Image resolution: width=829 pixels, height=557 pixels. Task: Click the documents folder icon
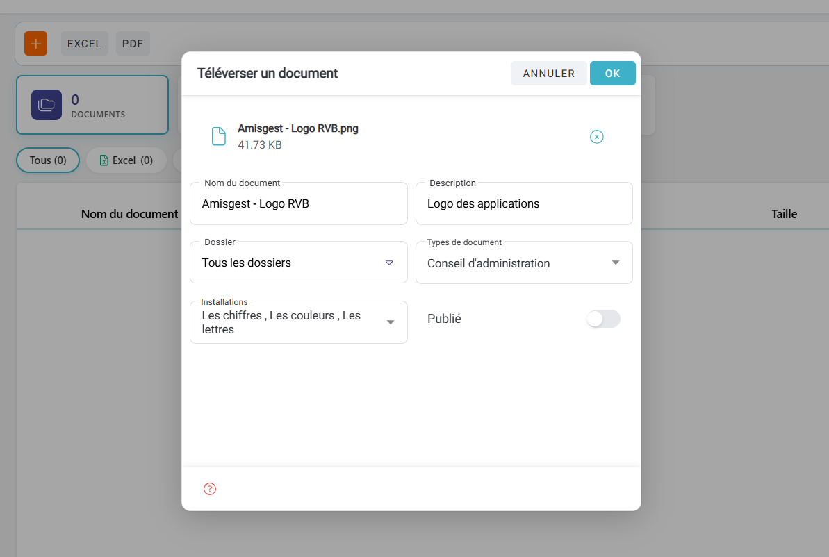pyautogui.click(x=47, y=105)
